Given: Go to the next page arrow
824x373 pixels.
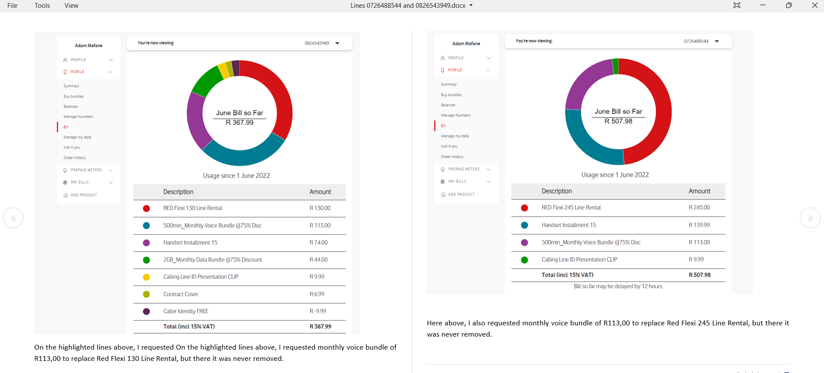Looking at the screenshot, I should 810,218.
